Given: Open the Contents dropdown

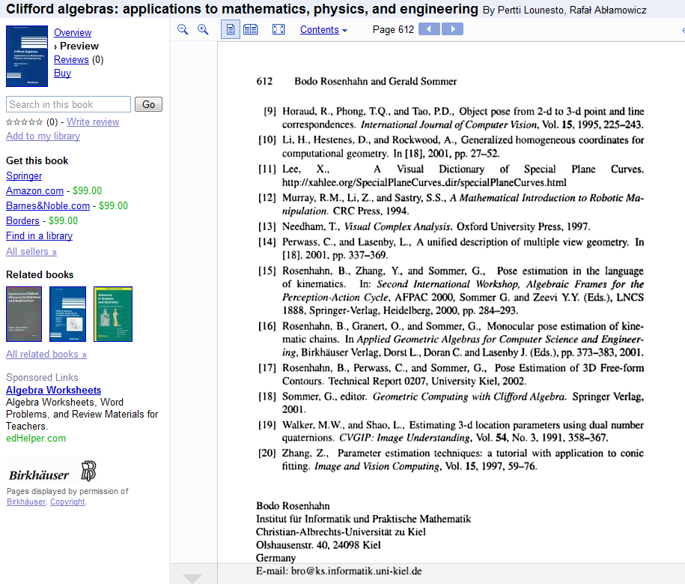Looking at the screenshot, I should (x=323, y=30).
